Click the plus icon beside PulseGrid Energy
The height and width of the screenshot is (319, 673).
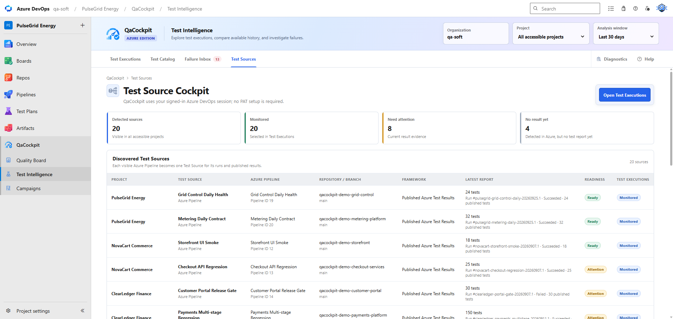[x=82, y=25]
